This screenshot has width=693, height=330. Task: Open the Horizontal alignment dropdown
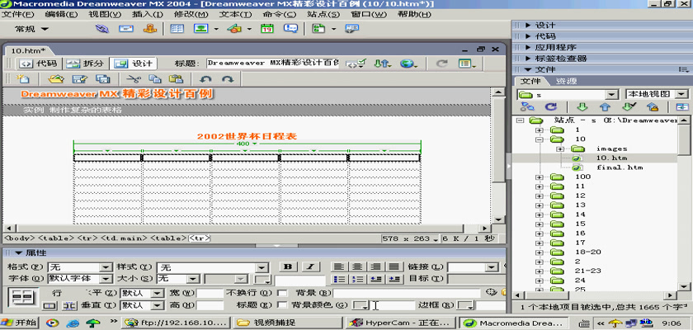tap(158, 294)
